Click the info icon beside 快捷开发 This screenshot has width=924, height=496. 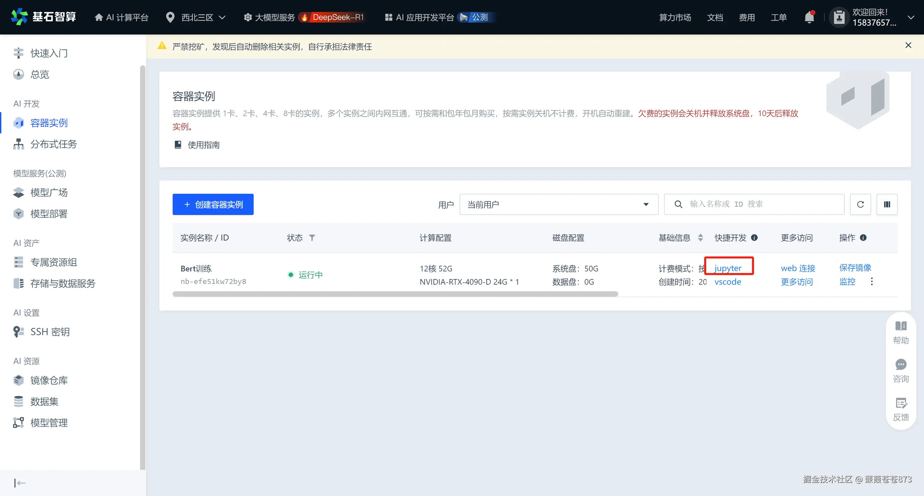754,238
